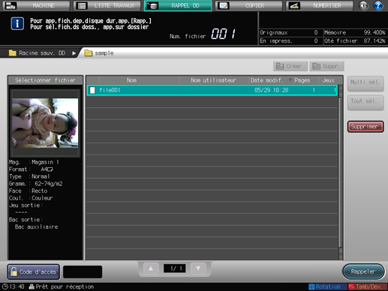Click the Tout sél. button
Screen dimensions: 388x291
tap(365, 103)
